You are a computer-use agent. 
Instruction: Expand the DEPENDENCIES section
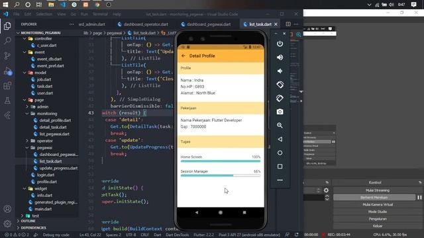coord(33,227)
